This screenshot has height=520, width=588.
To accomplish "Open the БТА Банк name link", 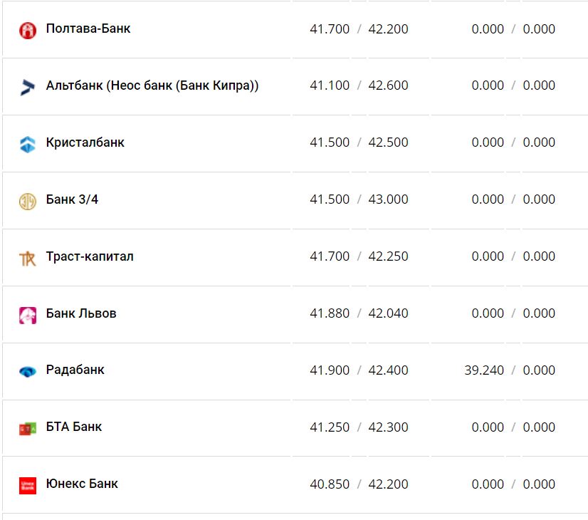I will pos(74,427).
